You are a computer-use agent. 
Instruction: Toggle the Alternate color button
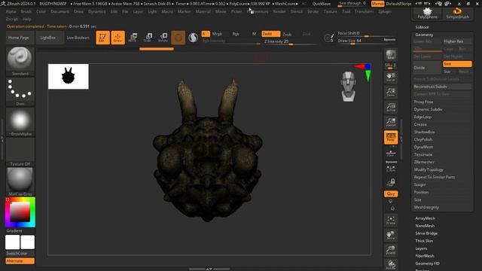pyautogui.click(x=20, y=261)
